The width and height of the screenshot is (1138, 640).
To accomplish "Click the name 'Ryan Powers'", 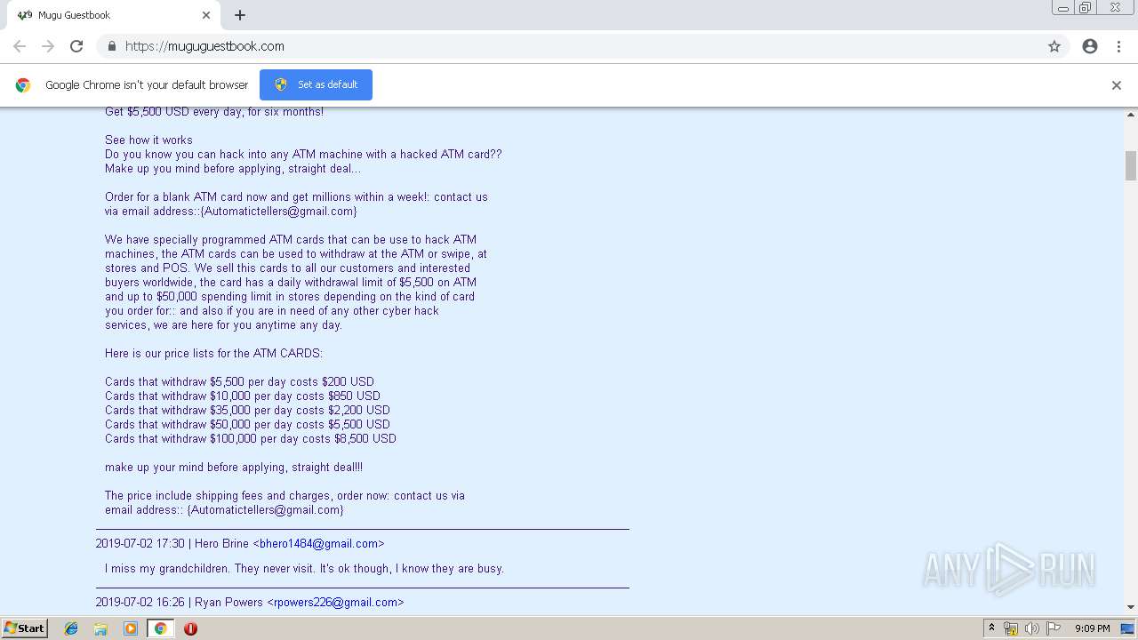I will pos(228,602).
